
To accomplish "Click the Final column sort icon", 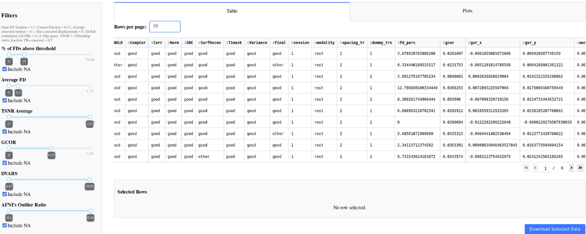I will click(273, 43).
